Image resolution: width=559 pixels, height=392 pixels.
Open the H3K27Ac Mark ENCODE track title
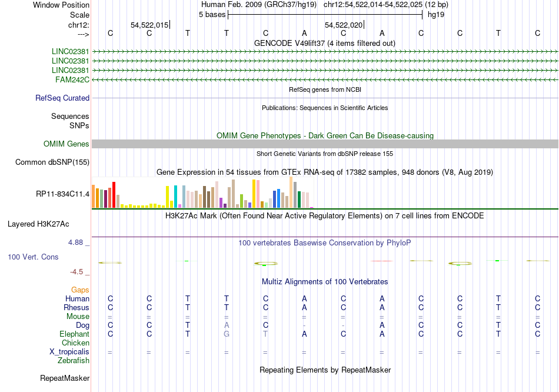[324, 216]
